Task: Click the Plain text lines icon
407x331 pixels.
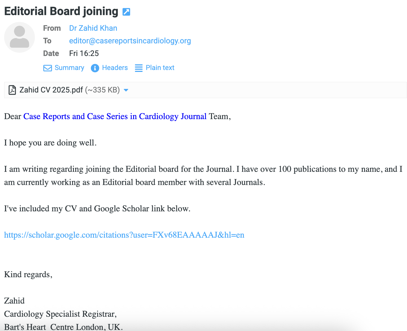Action: 139,68
